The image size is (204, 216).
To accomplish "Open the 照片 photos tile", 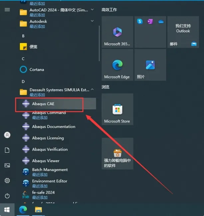I will [x=150, y=65].
